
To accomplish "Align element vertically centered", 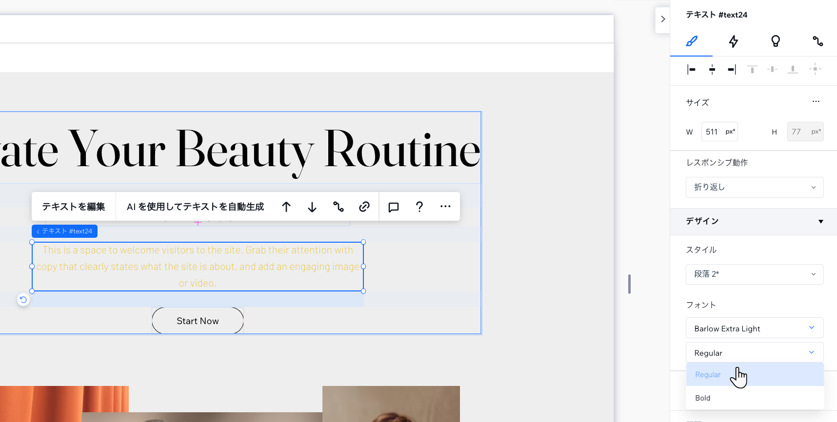I will (x=773, y=70).
